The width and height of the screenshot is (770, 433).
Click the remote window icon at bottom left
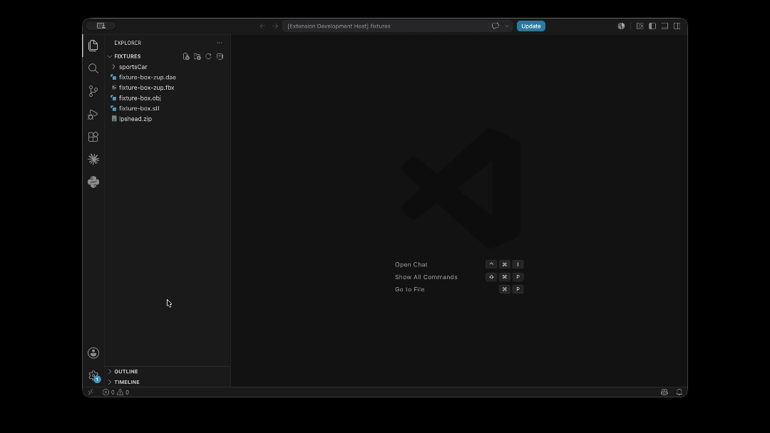coord(91,392)
